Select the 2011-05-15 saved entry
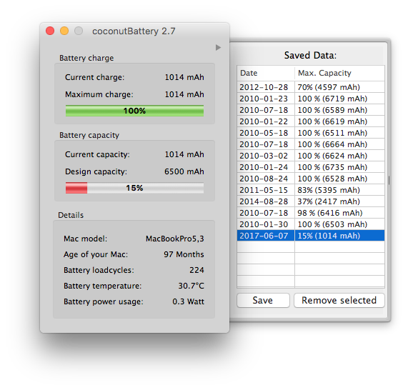This screenshot has height=390, width=403. [311, 190]
